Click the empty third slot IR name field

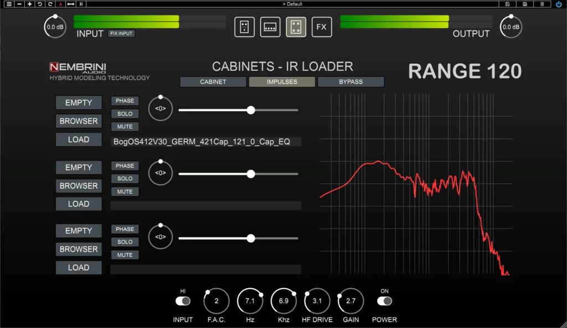(205, 269)
